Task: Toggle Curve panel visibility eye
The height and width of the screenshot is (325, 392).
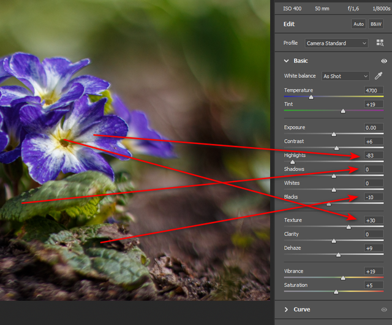Action: [384, 310]
